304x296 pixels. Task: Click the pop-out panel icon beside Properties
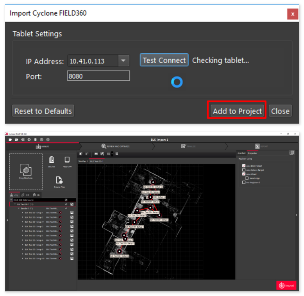click(x=292, y=153)
